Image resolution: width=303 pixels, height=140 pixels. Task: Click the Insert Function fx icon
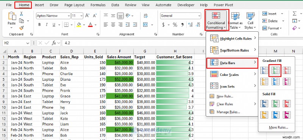(54, 43)
